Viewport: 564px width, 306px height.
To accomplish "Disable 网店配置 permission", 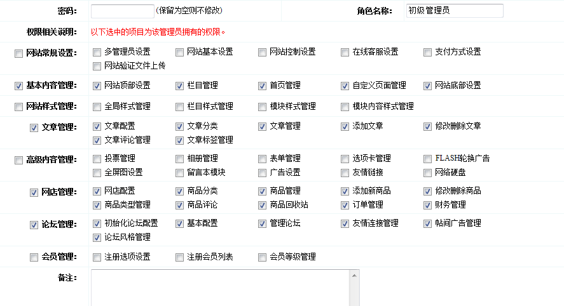I will click(97, 192).
